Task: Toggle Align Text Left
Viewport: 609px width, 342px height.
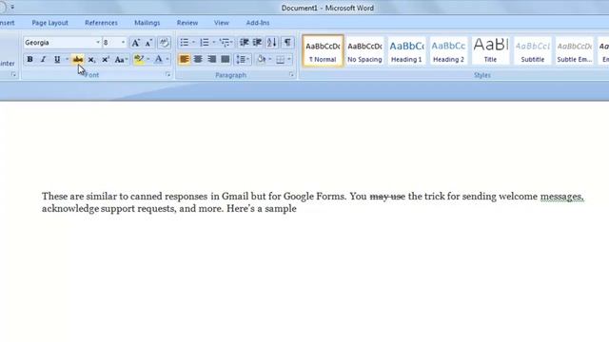Action: point(184,59)
